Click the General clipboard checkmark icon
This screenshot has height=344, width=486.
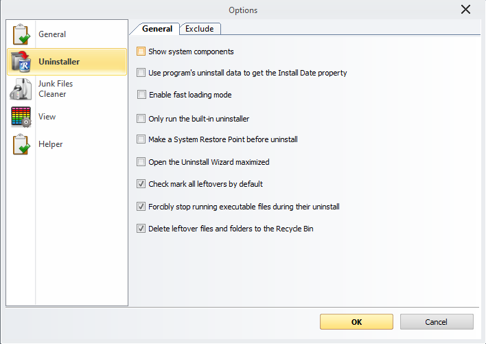[x=21, y=34]
